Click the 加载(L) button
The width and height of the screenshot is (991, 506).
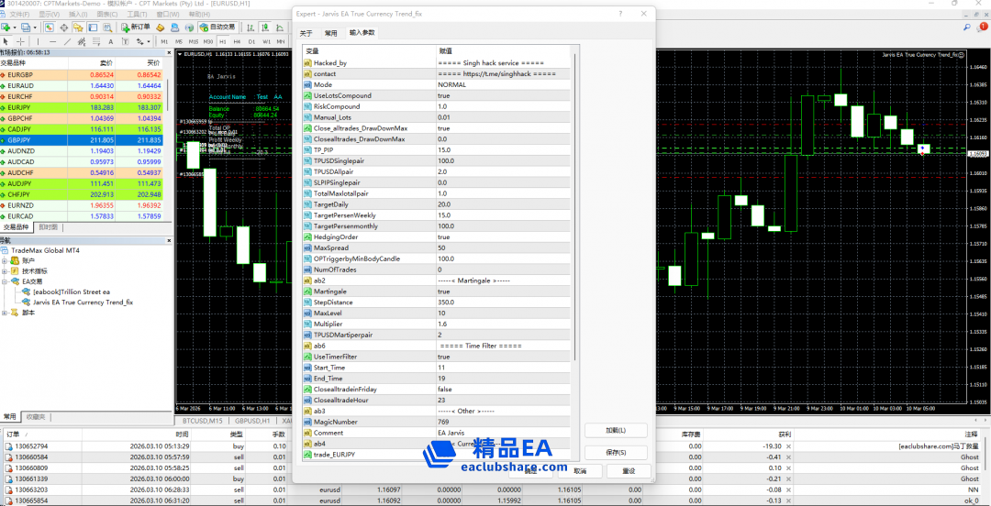pos(616,430)
